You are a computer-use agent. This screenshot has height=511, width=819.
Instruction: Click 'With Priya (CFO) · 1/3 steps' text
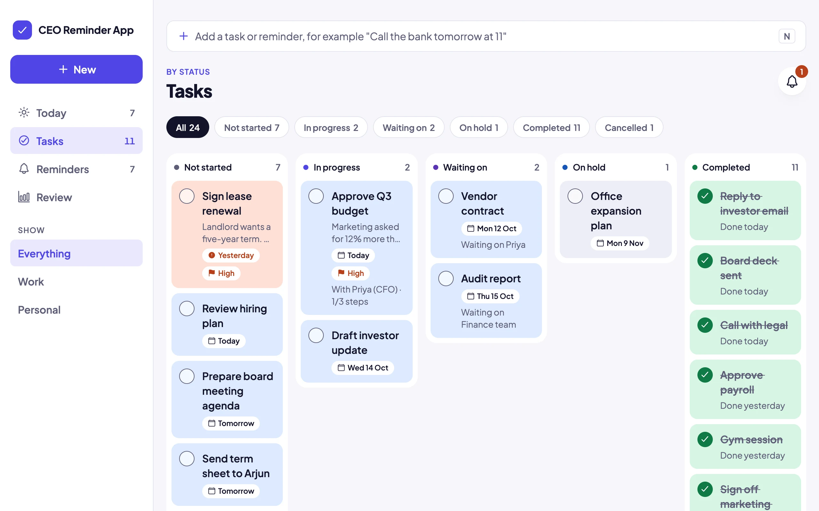366,295
